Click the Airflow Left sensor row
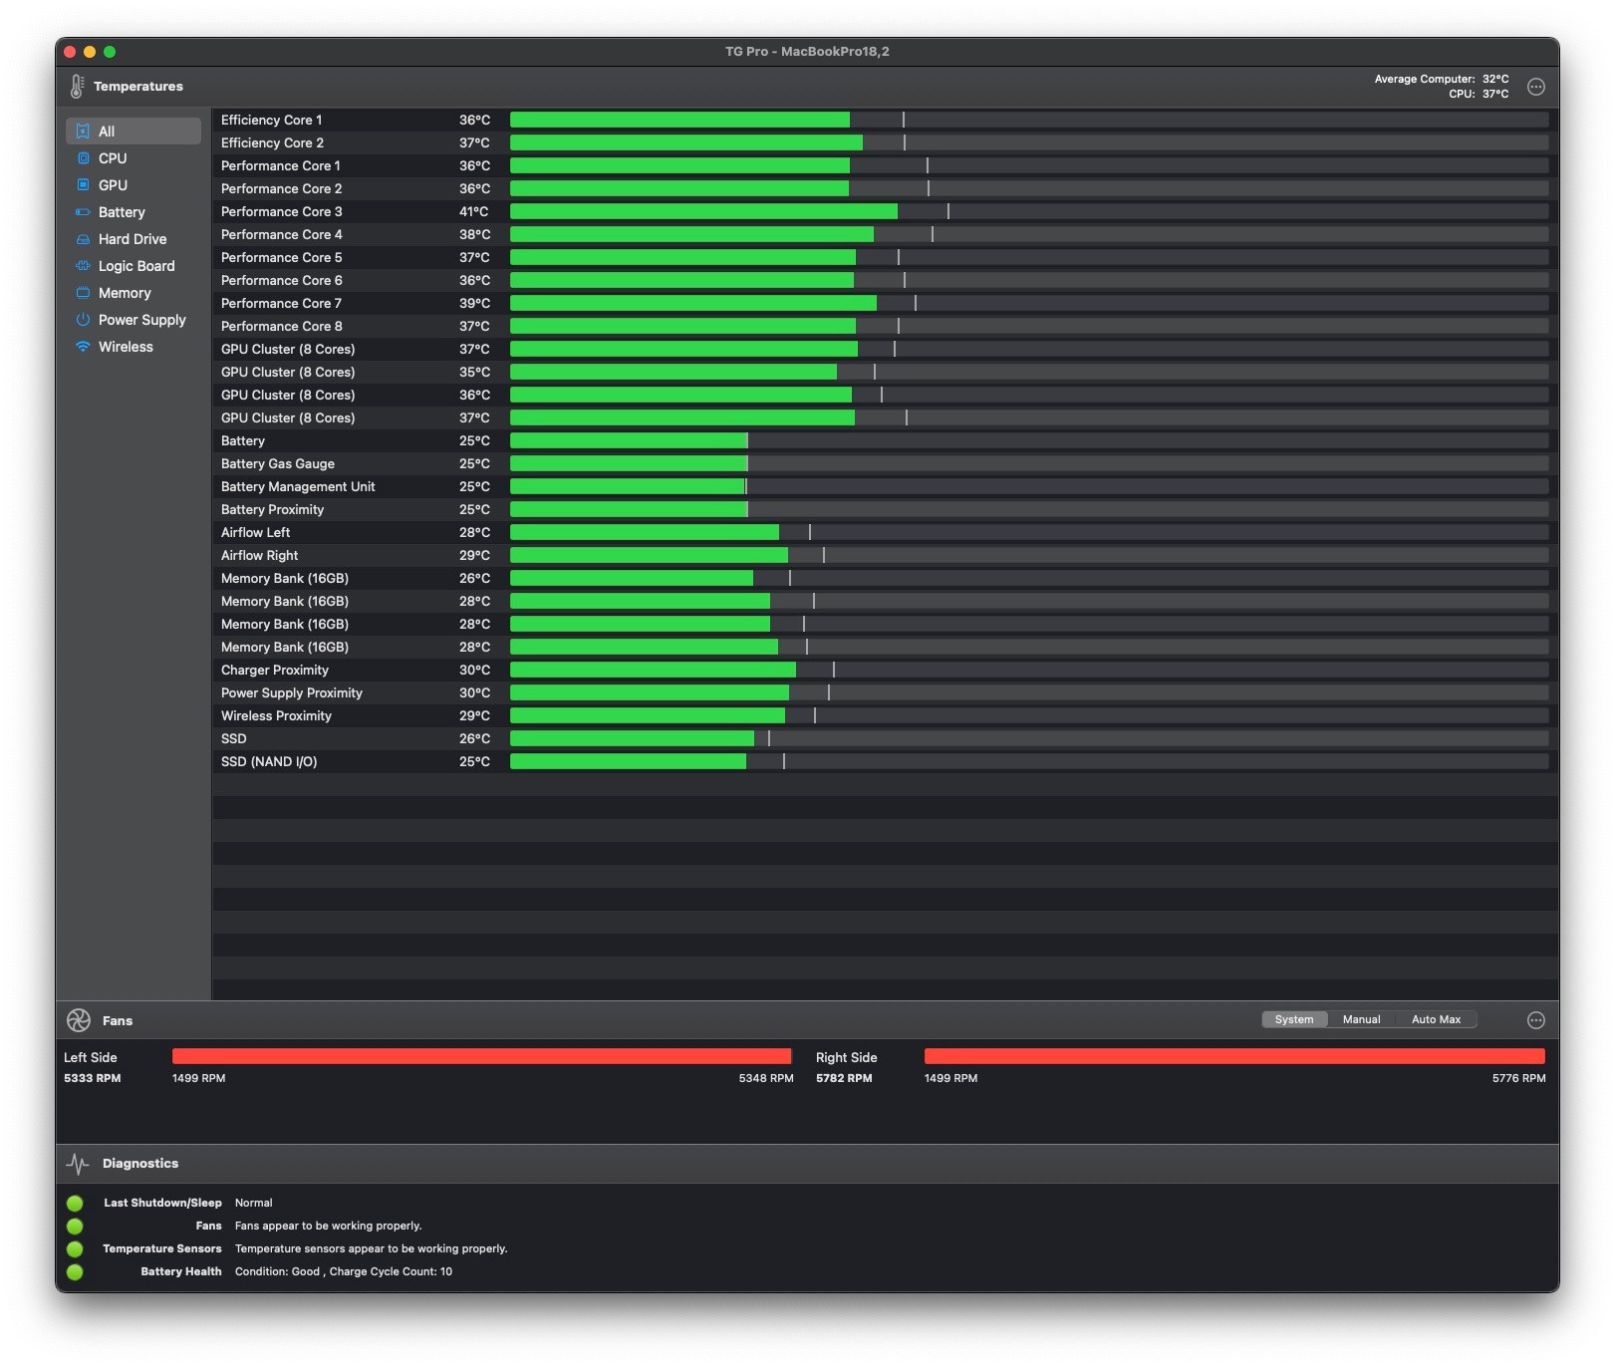The height and width of the screenshot is (1366, 1615). 885,532
